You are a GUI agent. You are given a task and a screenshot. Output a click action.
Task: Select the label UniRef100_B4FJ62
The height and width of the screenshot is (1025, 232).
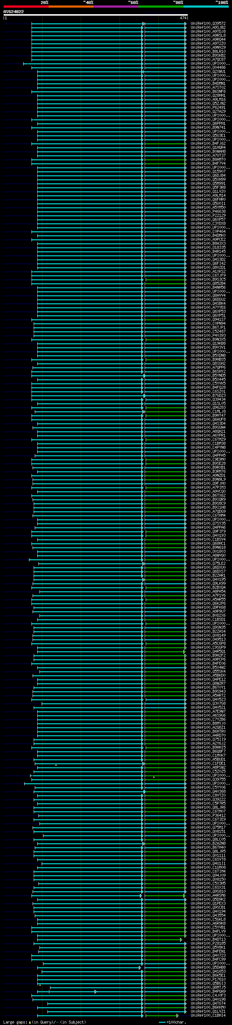[208, 143]
